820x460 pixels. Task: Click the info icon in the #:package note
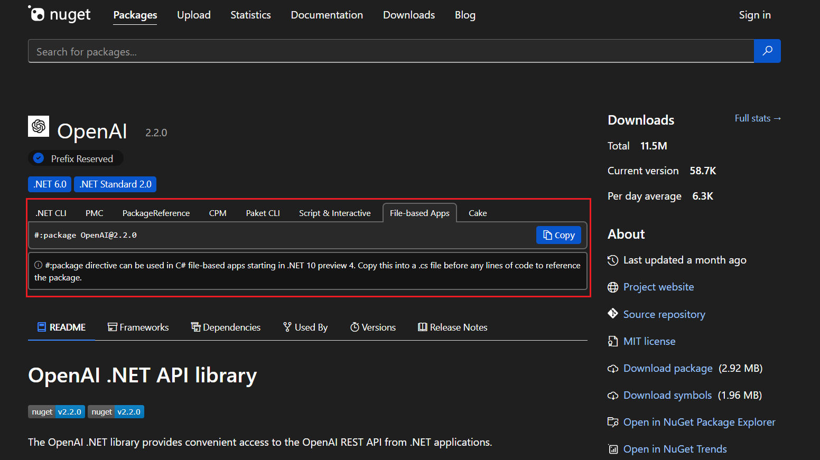[39, 265]
